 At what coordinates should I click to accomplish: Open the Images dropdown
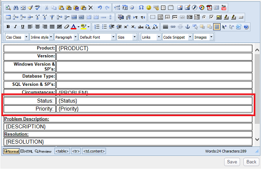[203, 37]
